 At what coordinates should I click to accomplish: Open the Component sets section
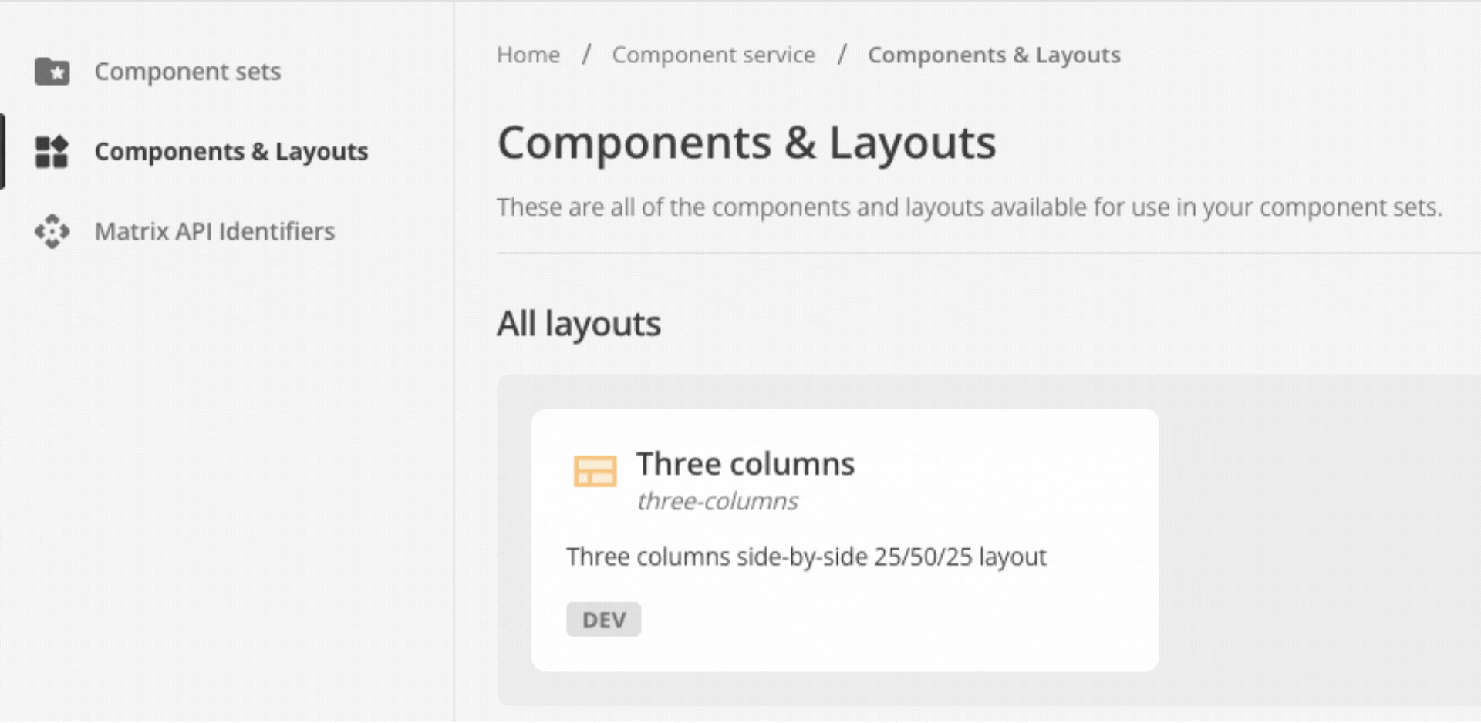(x=187, y=71)
